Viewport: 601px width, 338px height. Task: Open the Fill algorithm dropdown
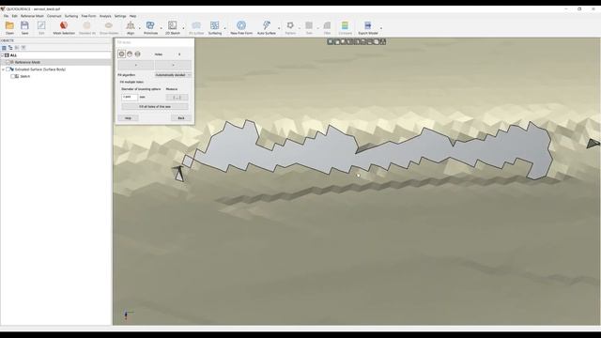coord(173,75)
